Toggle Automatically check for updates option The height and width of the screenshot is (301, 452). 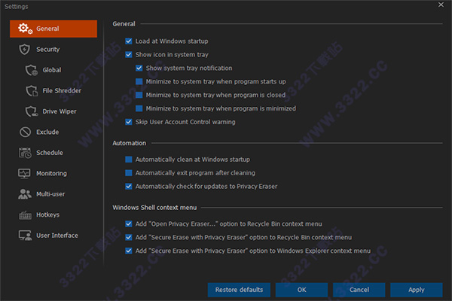(x=129, y=186)
